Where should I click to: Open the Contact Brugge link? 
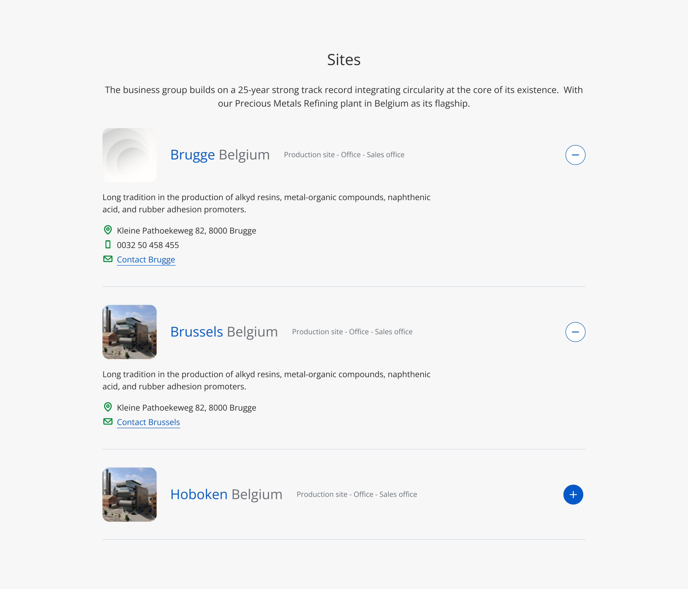click(x=146, y=260)
